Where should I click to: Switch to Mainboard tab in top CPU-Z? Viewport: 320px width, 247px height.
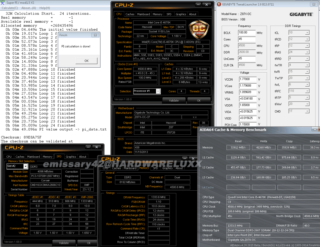143,14
